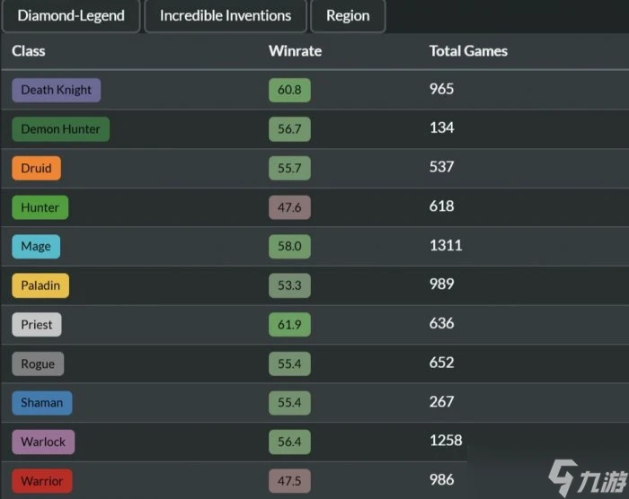This screenshot has width=629, height=499.
Task: Sort table by Winrate column
Action: 295,51
